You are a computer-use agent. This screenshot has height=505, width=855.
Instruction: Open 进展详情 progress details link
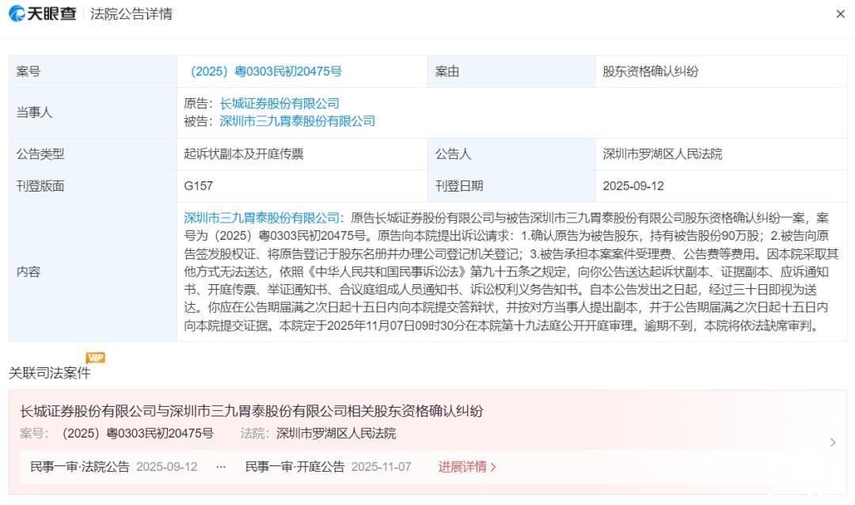tap(467, 466)
